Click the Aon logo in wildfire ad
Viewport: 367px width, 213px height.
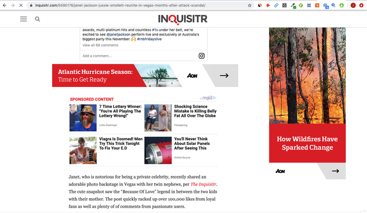[280, 171]
